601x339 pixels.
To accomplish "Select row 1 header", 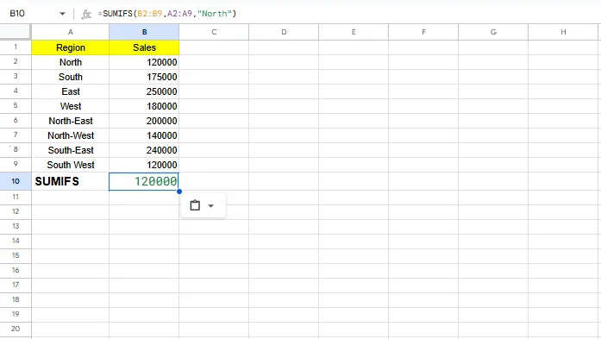I will [x=16, y=47].
